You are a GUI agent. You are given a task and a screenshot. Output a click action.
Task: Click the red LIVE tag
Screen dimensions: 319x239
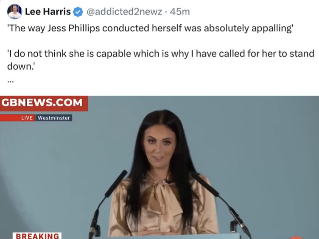click(27, 118)
